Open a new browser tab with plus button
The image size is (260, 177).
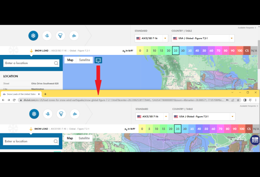(45, 94)
